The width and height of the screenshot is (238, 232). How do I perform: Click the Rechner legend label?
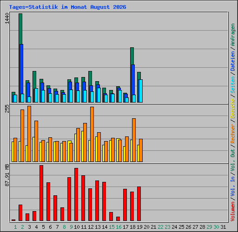(x=233, y=134)
